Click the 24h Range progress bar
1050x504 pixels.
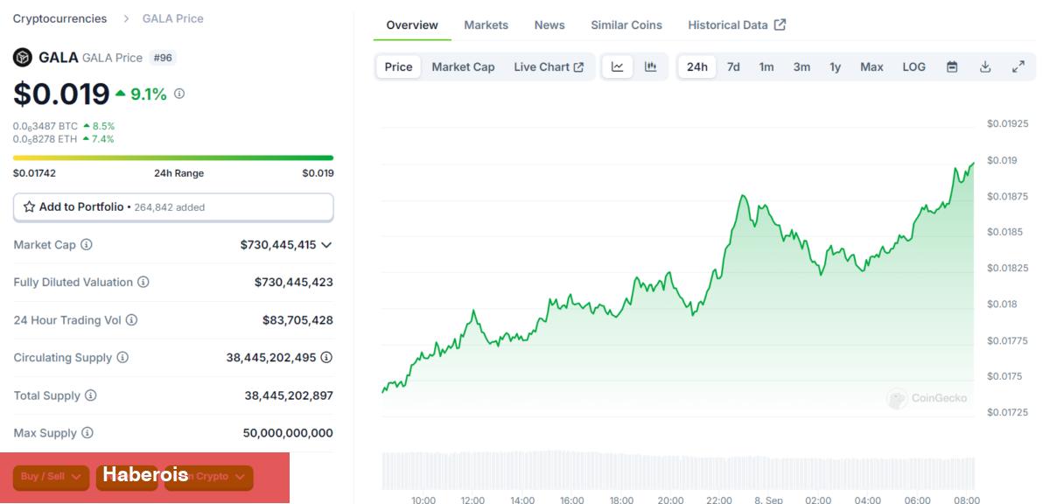click(x=173, y=157)
